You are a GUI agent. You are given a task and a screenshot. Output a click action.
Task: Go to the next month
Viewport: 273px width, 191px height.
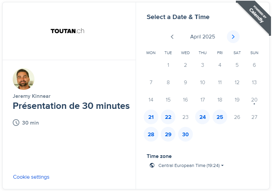pos(233,37)
